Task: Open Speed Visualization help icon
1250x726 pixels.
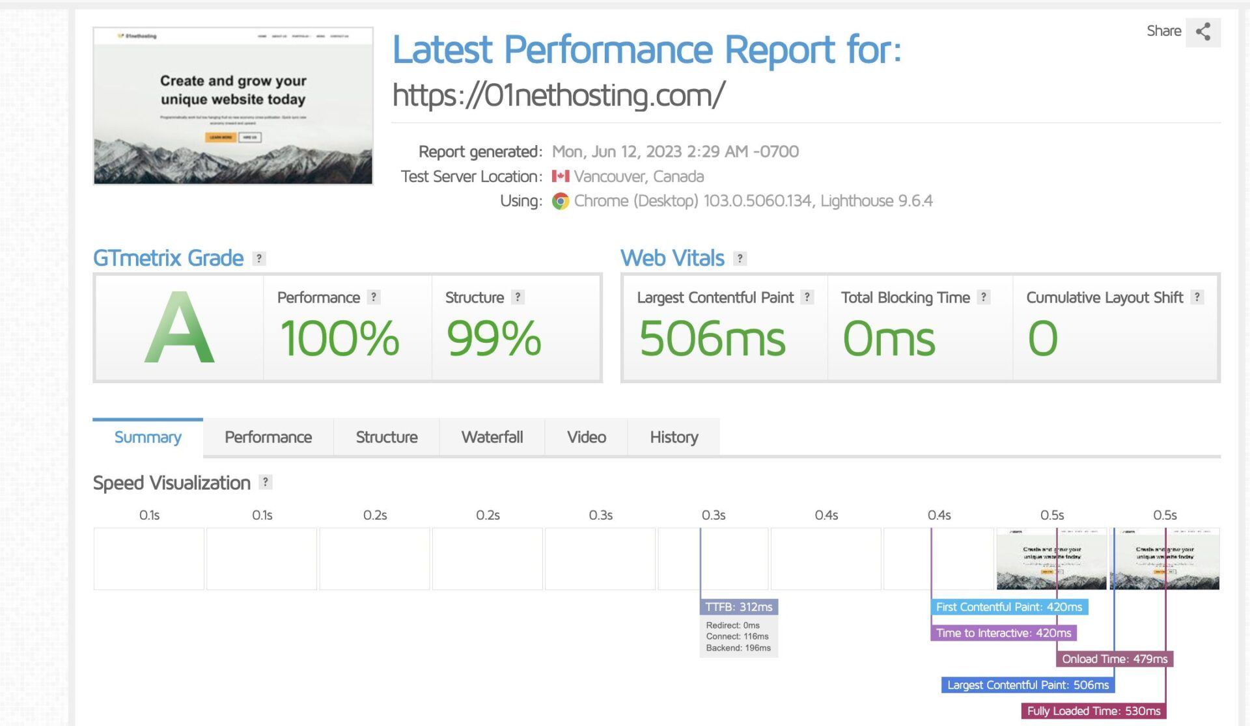Action: [265, 482]
